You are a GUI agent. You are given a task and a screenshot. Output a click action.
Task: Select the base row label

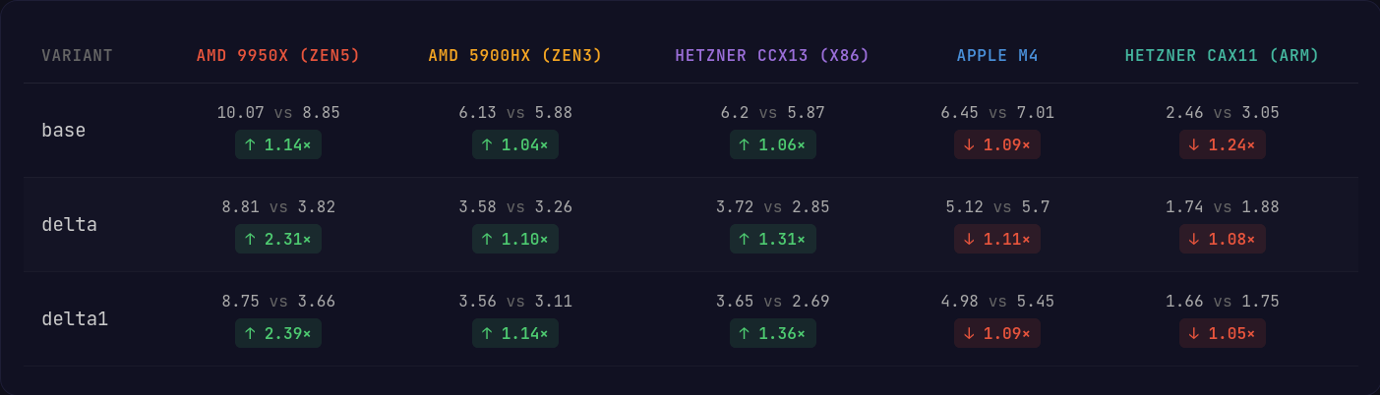[x=64, y=130]
